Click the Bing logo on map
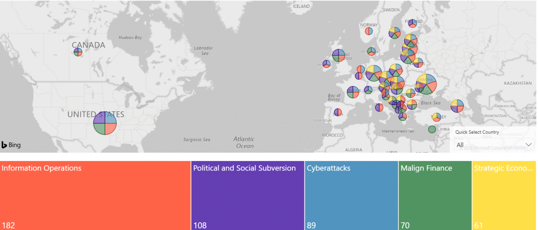 11,145
